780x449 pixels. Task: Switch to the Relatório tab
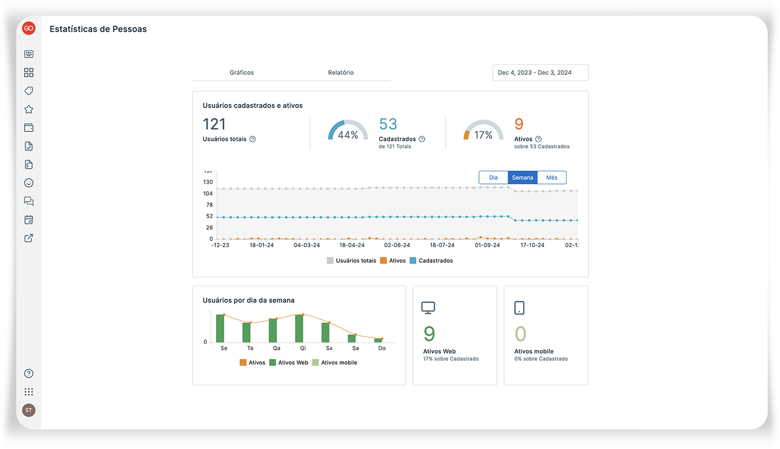click(x=341, y=73)
